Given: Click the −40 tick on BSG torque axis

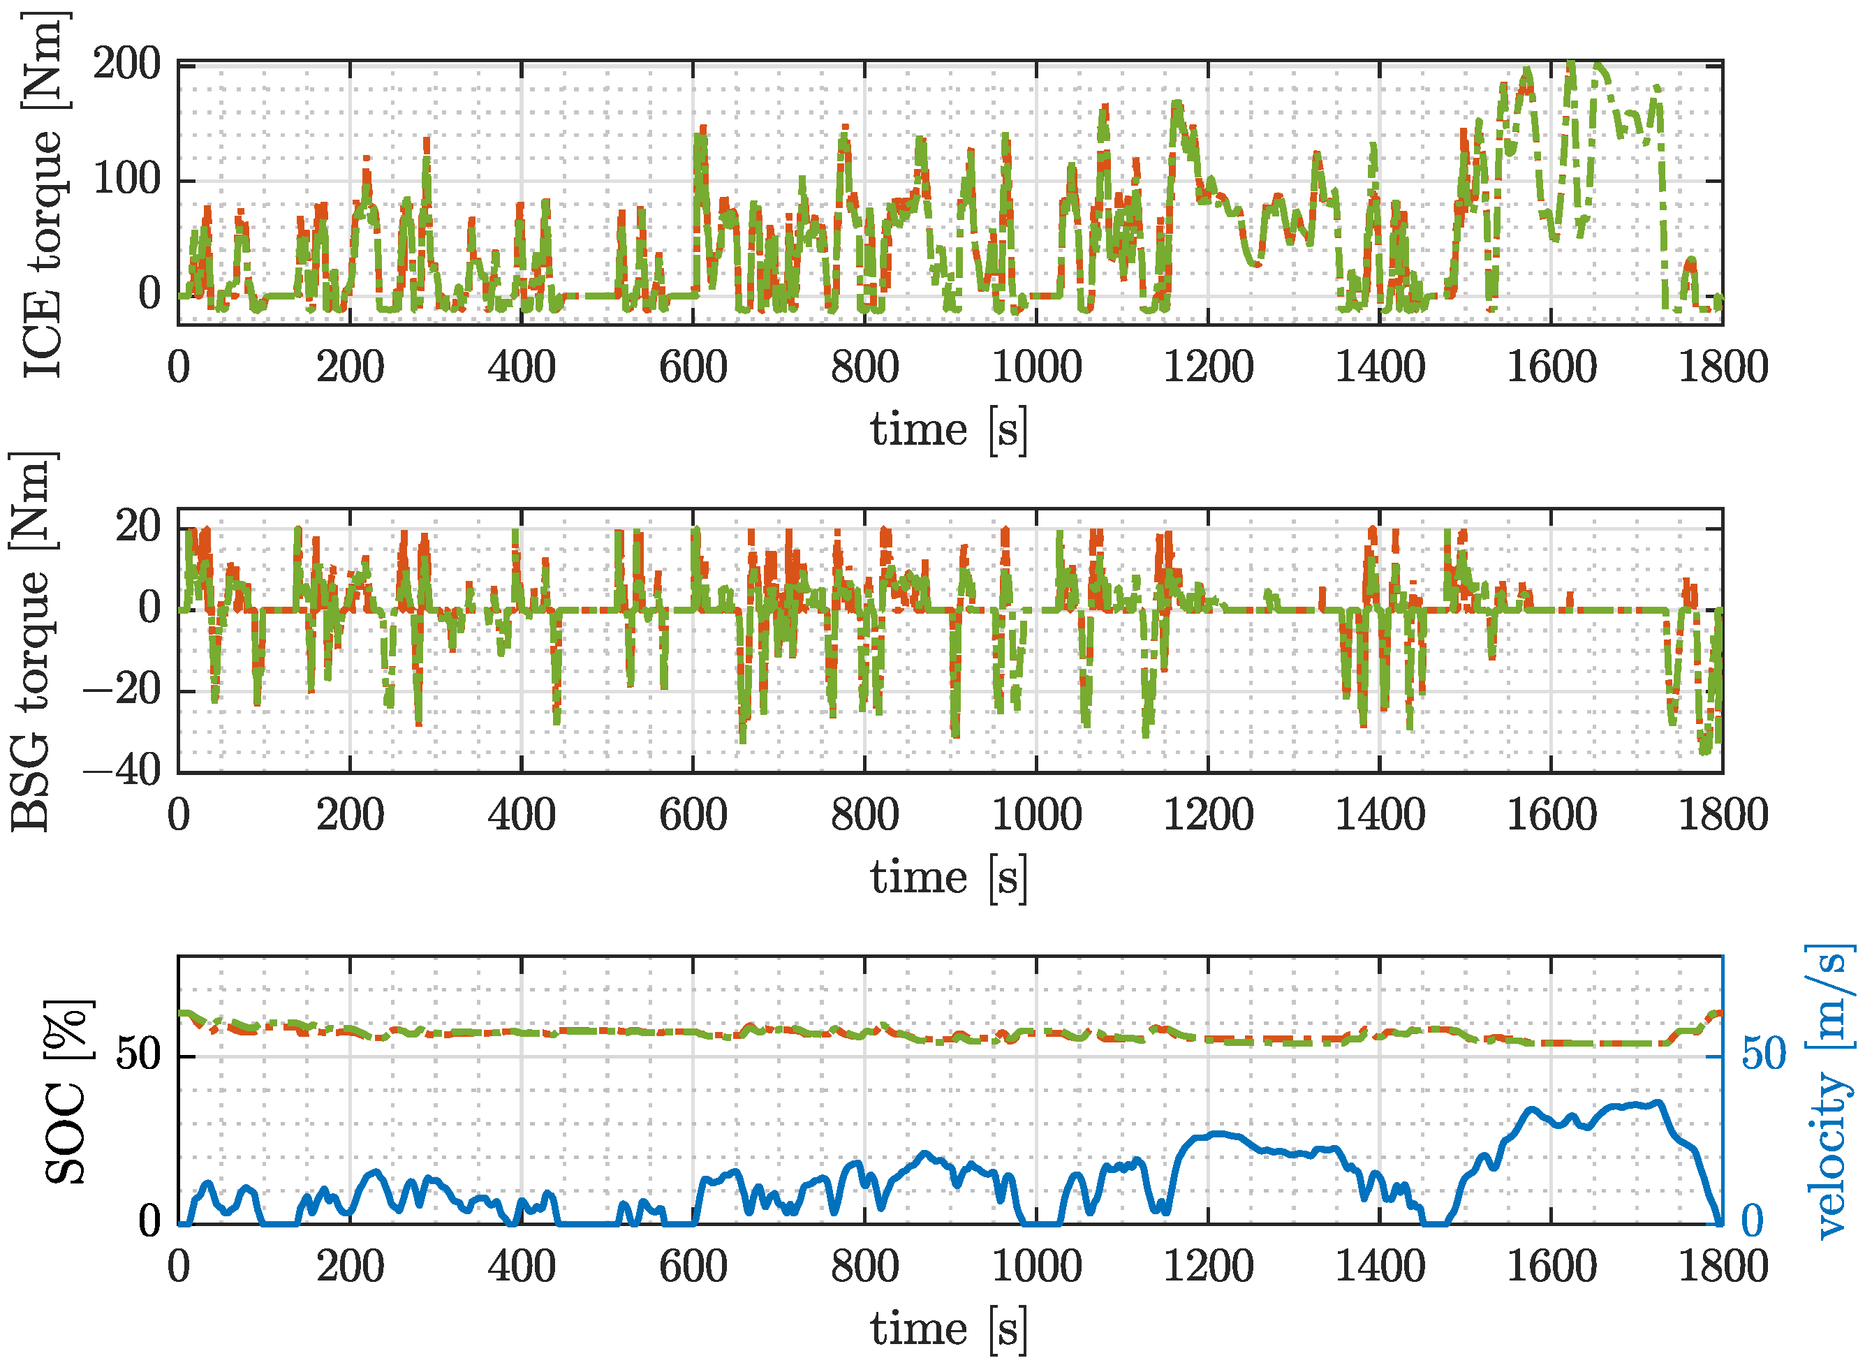Looking at the screenshot, I should [x=121, y=771].
